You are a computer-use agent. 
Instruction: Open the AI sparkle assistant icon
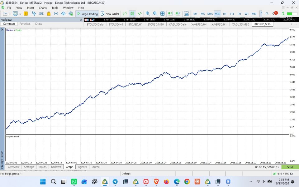[34, 13]
